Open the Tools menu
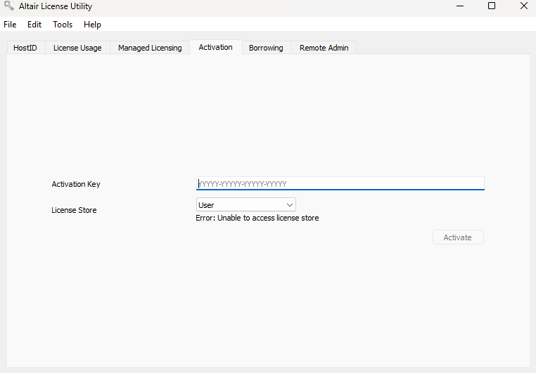 pyautogui.click(x=63, y=25)
